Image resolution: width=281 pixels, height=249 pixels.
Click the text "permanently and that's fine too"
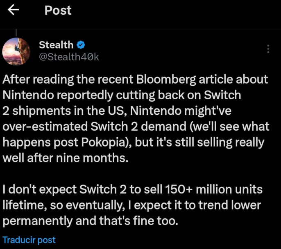coord(90,222)
